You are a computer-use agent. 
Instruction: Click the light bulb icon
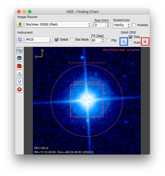click(19, 82)
